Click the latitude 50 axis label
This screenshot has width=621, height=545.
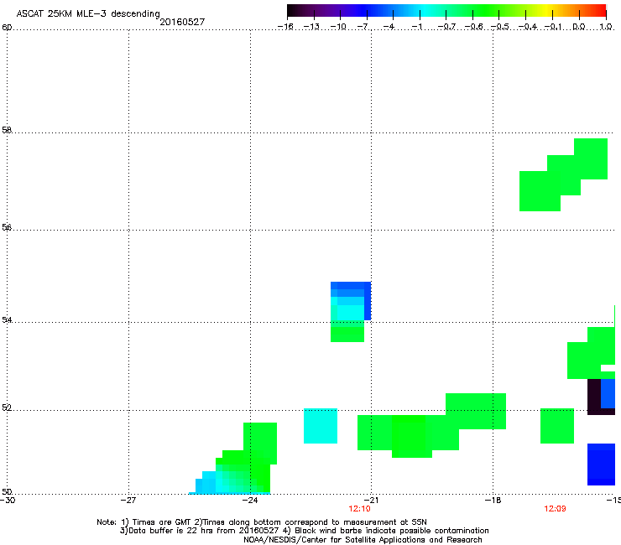coord(7,491)
